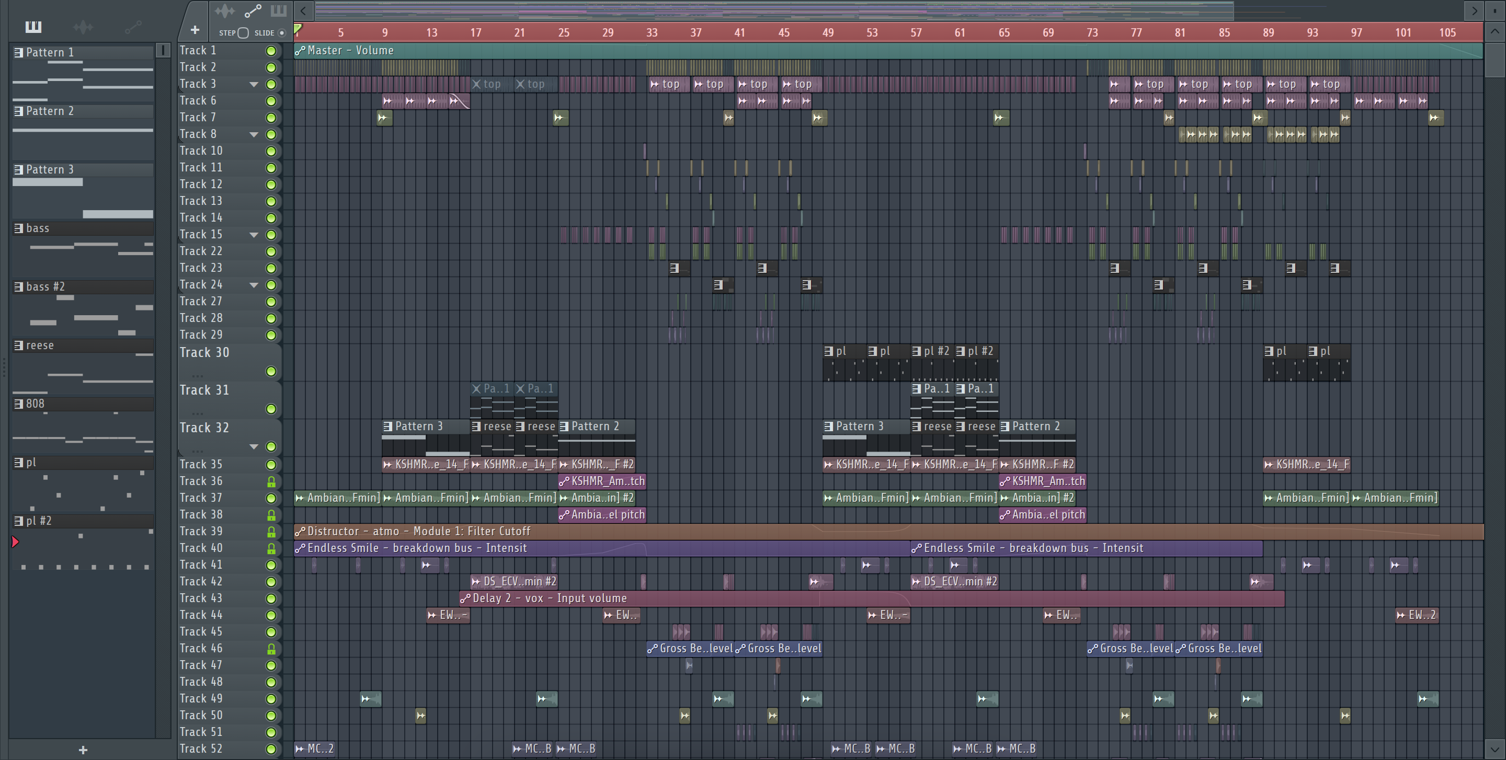Select the first EW clip on Track 44
1506x760 pixels.
tap(448, 615)
